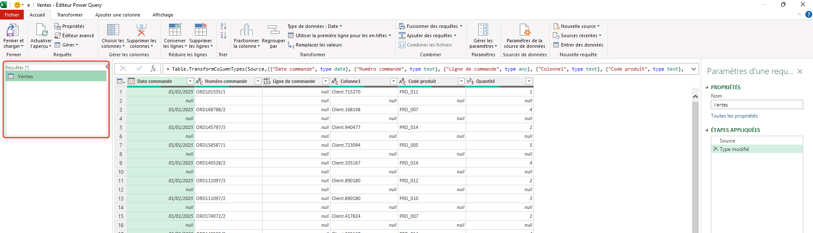Open filter dropdown for Ligne de commande column
This screenshot has width=813, height=233.
click(325, 81)
